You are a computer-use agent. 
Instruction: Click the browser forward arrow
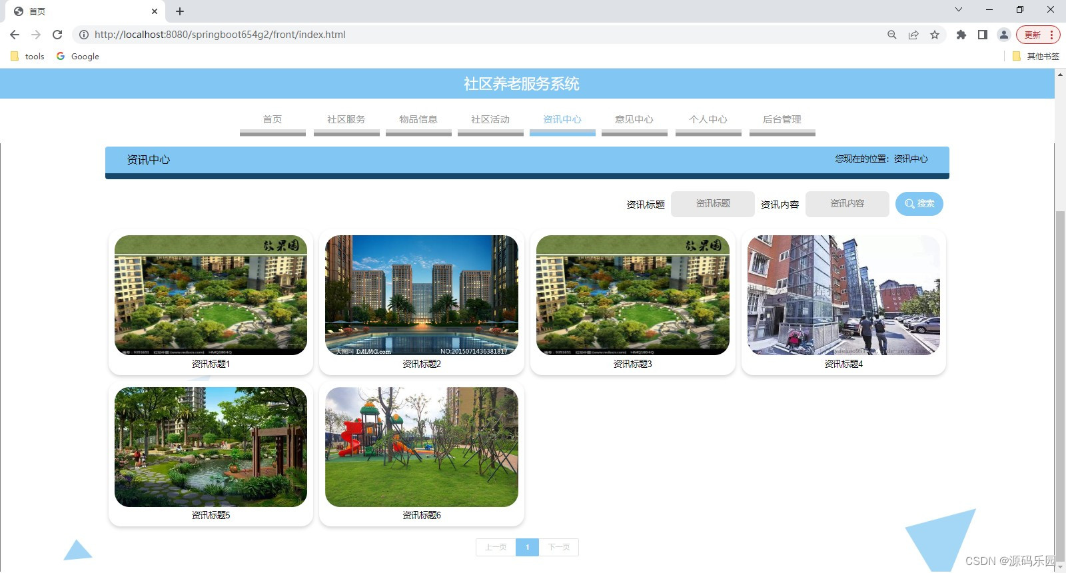[36, 35]
